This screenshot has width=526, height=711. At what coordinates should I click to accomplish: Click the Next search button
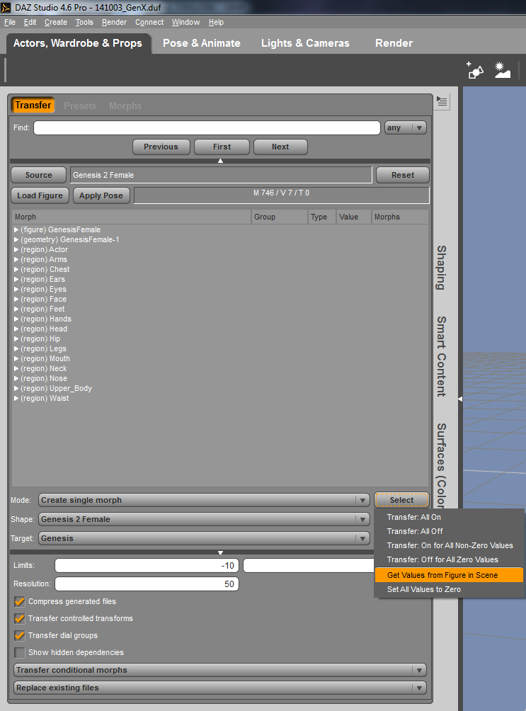coord(280,147)
